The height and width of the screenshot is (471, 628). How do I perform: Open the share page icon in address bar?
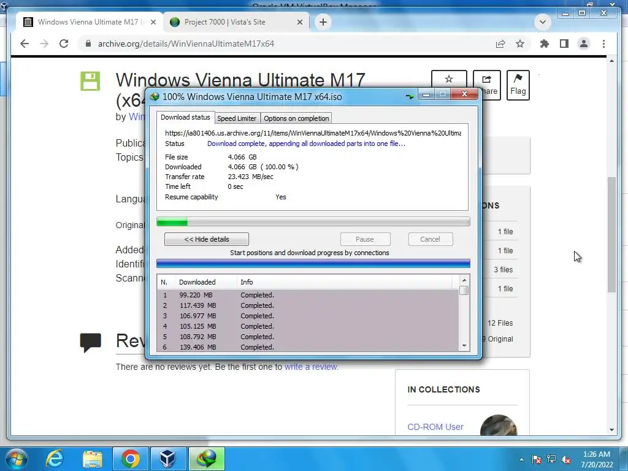pyautogui.click(x=500, y=44)
